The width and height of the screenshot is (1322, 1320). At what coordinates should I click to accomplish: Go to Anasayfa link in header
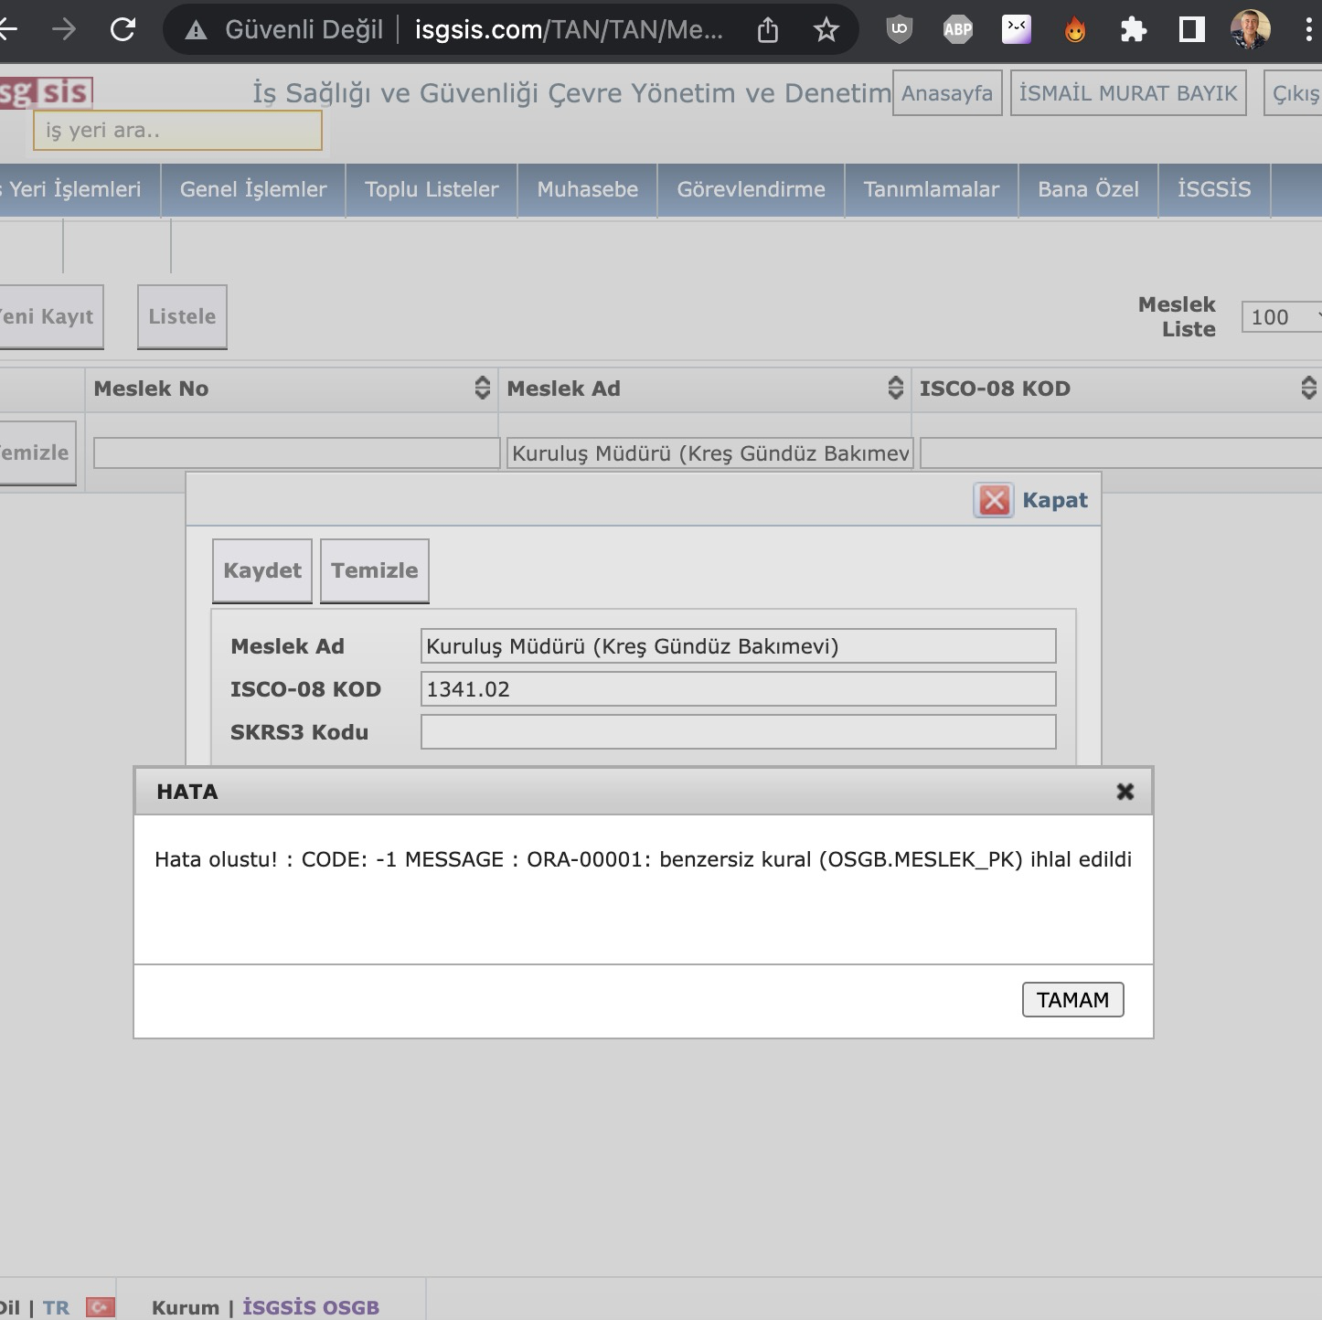click(946, 93)
